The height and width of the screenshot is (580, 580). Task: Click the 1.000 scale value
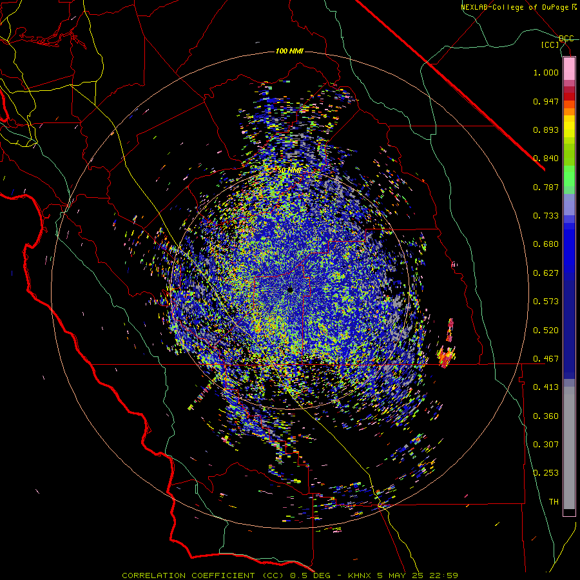point(546,72)
